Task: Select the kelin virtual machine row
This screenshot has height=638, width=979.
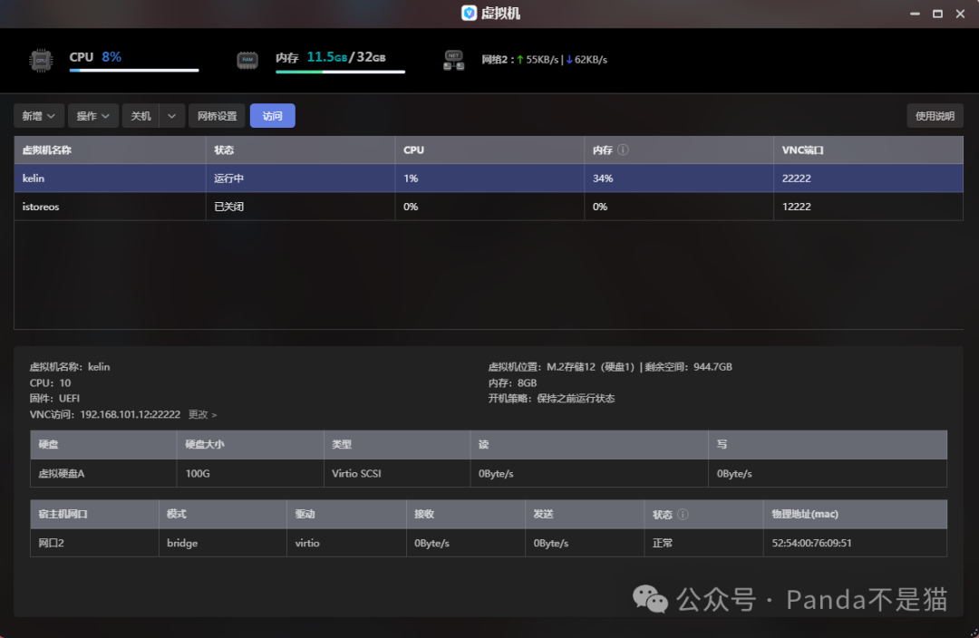Action: tap(489, 178)
